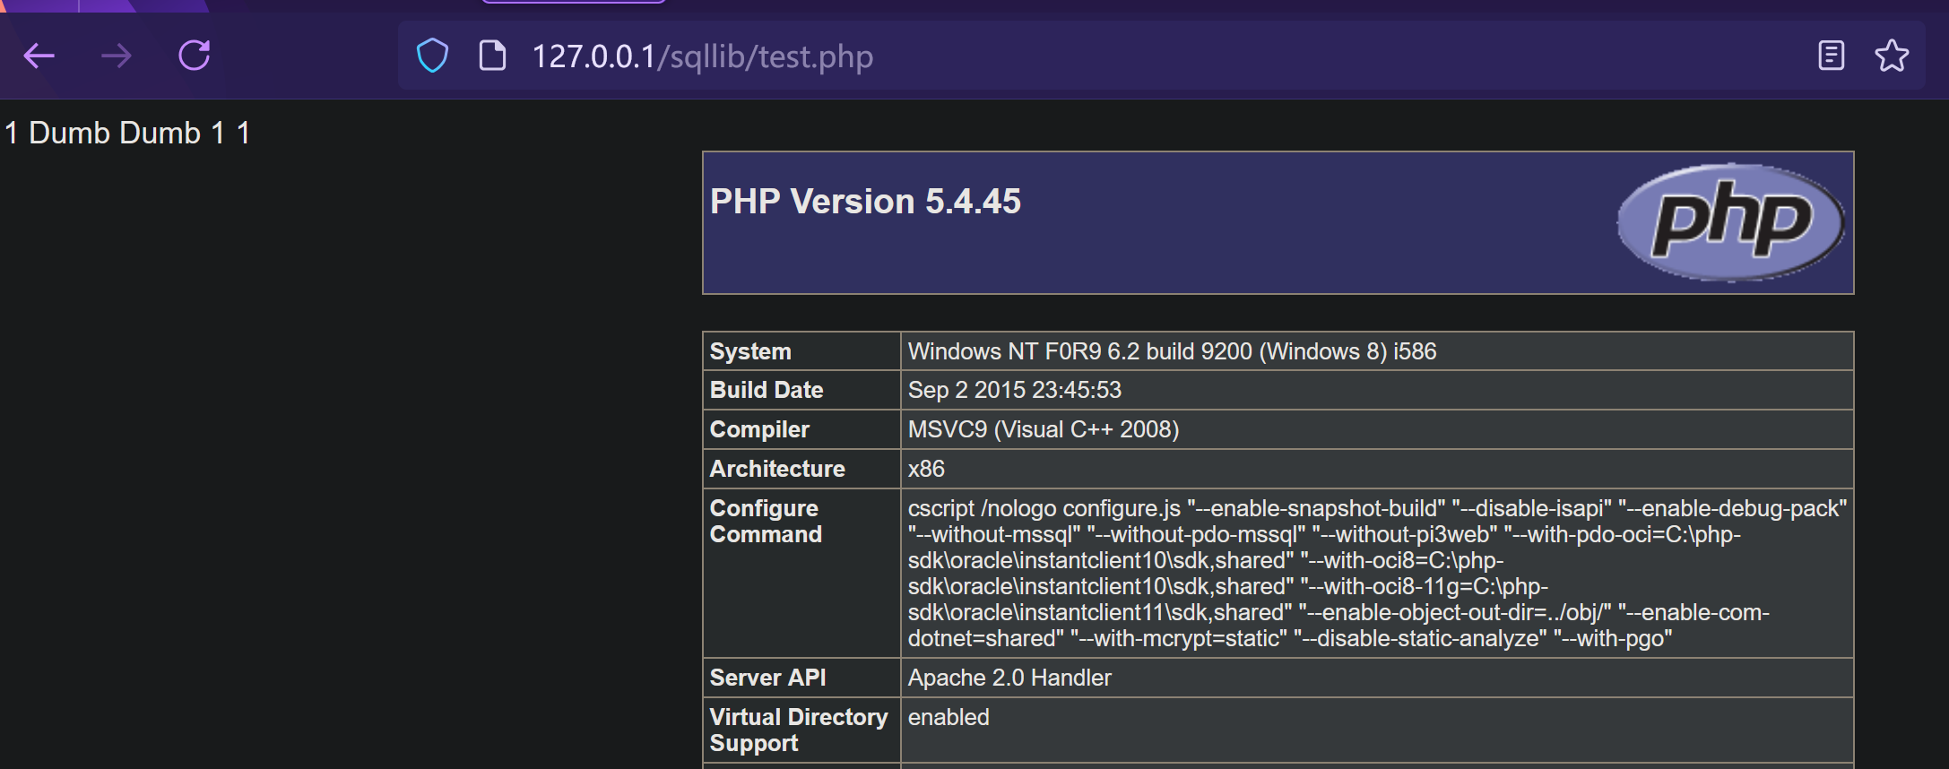Click the Apache 2.0 Handler value
Screen dimensions: 1949x769
pos(1009,678)
